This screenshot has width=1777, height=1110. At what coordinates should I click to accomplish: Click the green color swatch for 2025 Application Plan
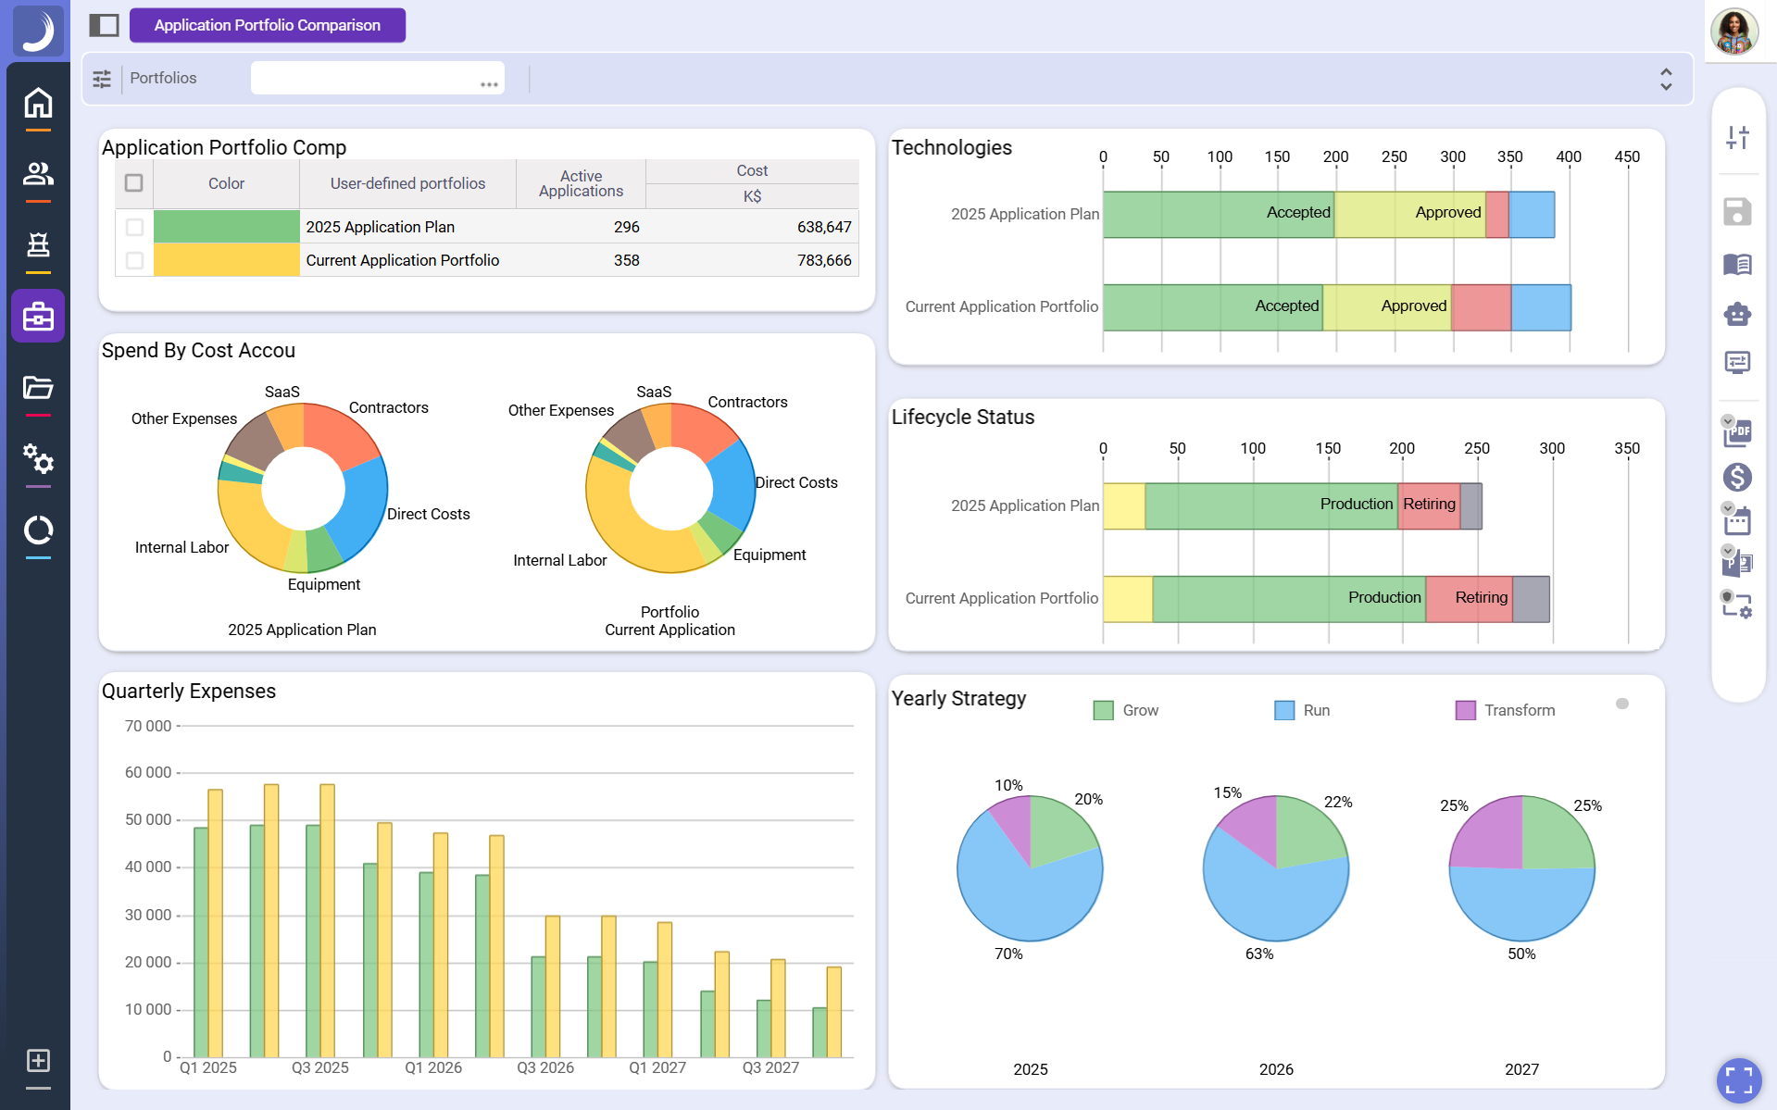click(x=225, y=226)
